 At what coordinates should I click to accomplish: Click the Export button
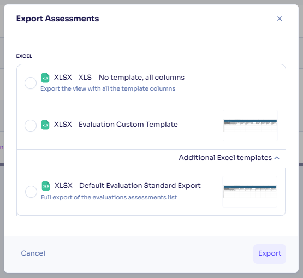pyautogui.click(x=270, y=253)
